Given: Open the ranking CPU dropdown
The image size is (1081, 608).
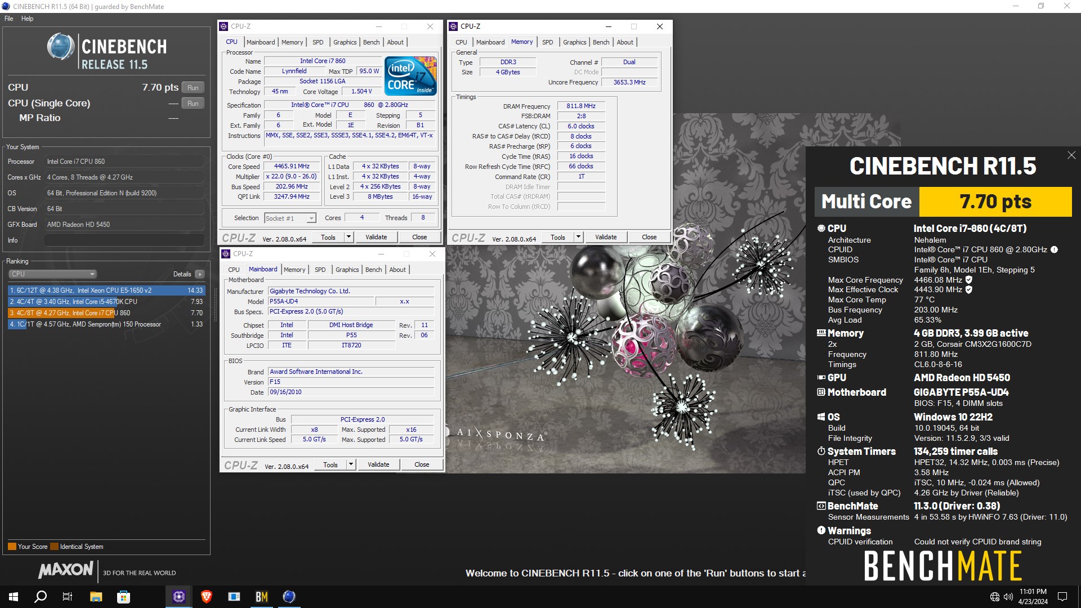Looking at the screenshot, I should point(52,274).
